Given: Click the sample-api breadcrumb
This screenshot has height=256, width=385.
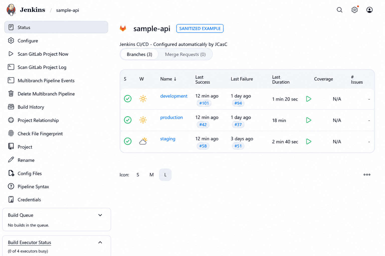Looking at the screenshot, I should pyautogui.click(x=67, y=10).
